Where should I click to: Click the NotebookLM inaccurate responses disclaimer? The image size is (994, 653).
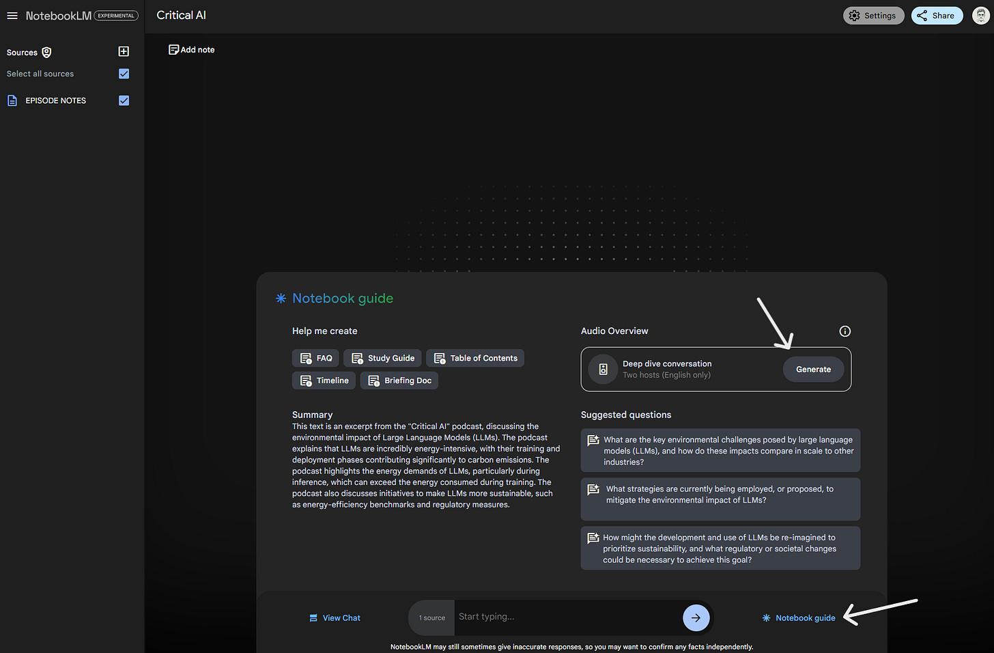point(572,647)
